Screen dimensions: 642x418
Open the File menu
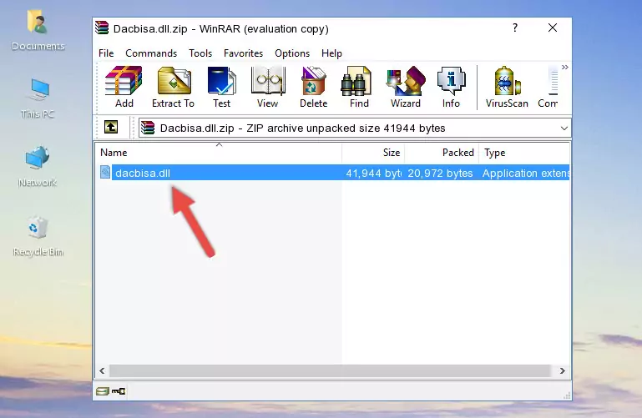[106, 53]
